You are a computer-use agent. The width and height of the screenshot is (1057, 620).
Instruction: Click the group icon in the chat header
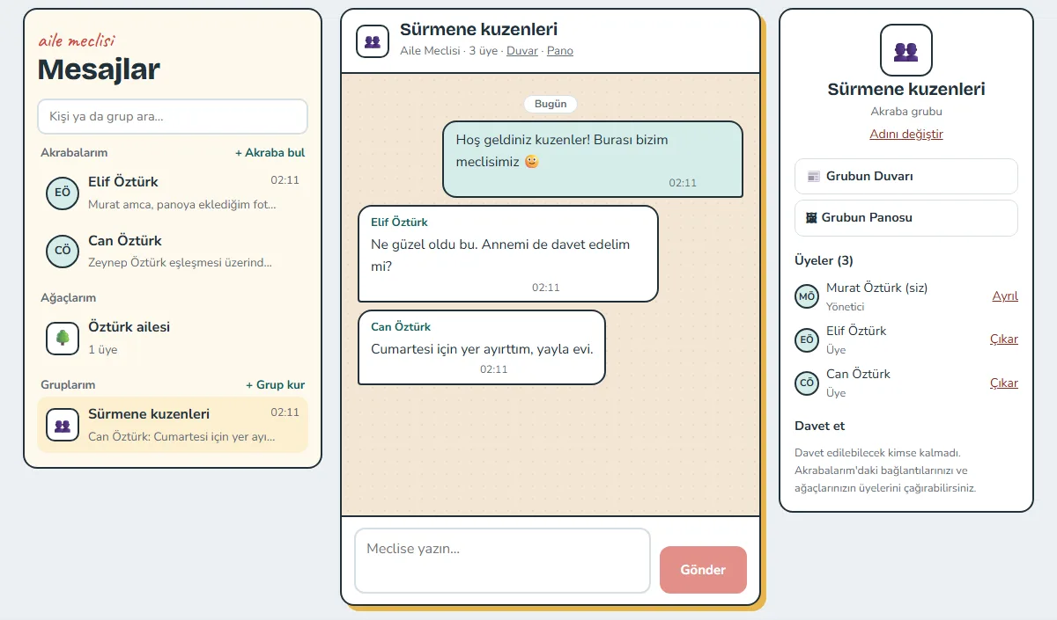point(373,41)
